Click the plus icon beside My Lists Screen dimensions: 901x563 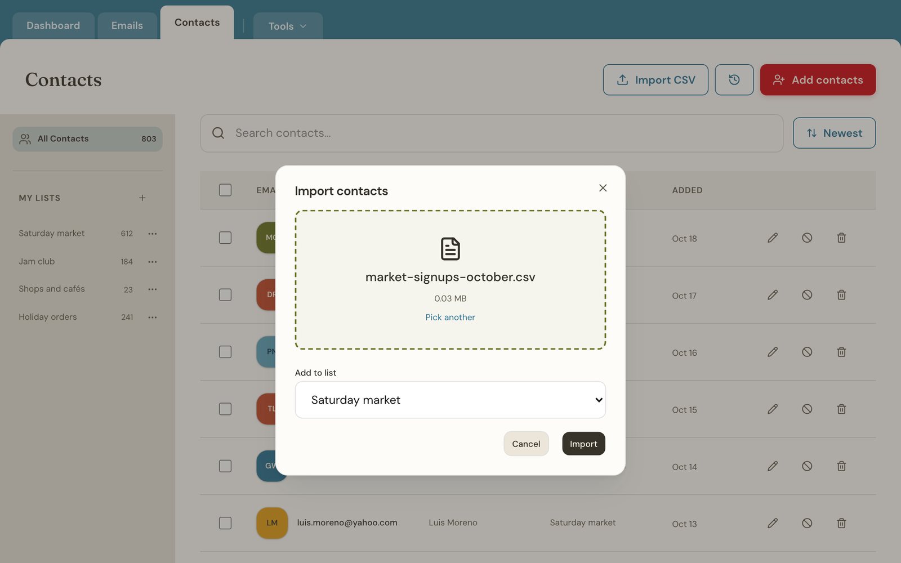[x=142, y=198]
